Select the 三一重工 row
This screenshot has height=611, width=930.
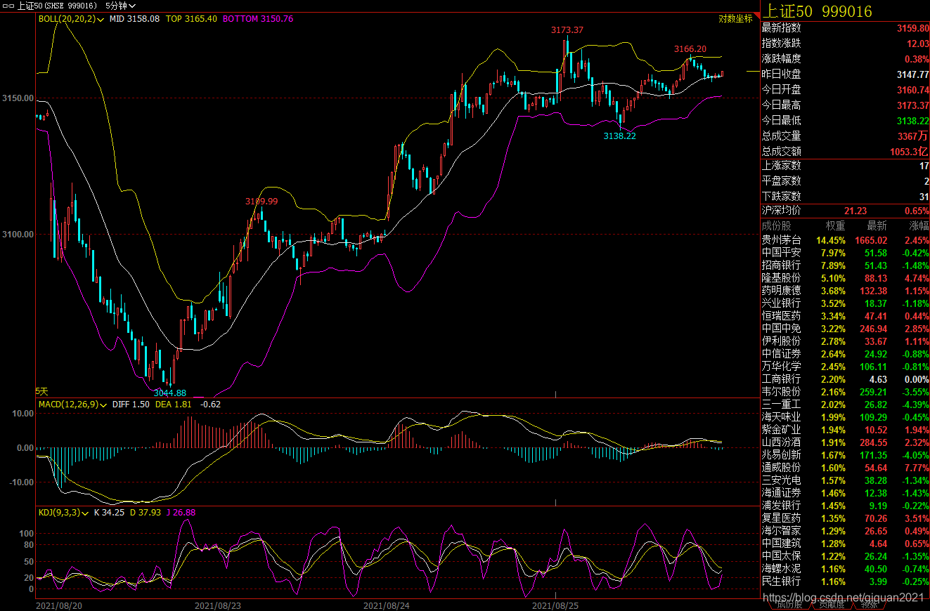[x=846, y=405]
